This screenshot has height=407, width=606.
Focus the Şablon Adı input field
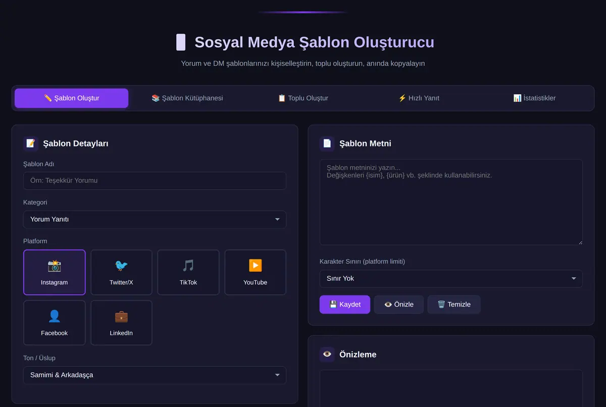pos(155,180)
